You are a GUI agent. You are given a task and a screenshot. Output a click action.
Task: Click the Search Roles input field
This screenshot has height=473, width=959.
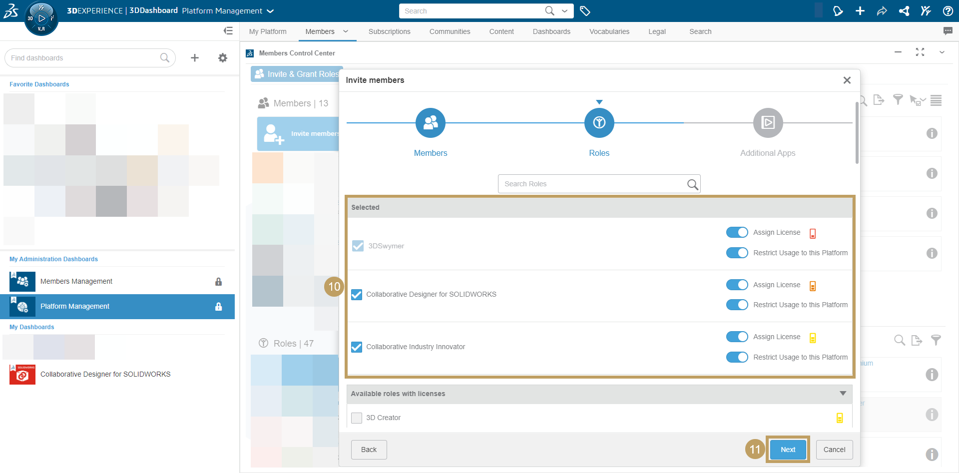(599, 184)
